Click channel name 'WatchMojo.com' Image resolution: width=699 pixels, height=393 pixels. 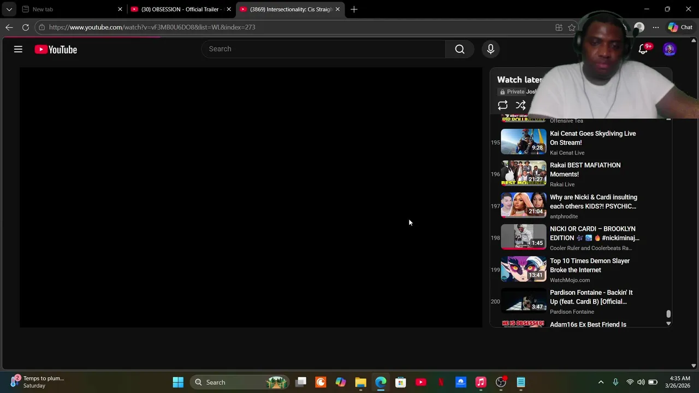(x=570, y=280)
